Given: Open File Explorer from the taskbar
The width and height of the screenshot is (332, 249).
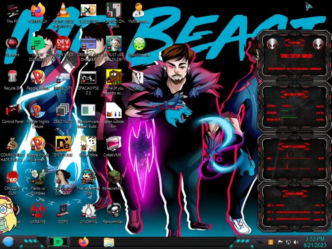Looking at the screenshot, I should [x=109, y=242].
